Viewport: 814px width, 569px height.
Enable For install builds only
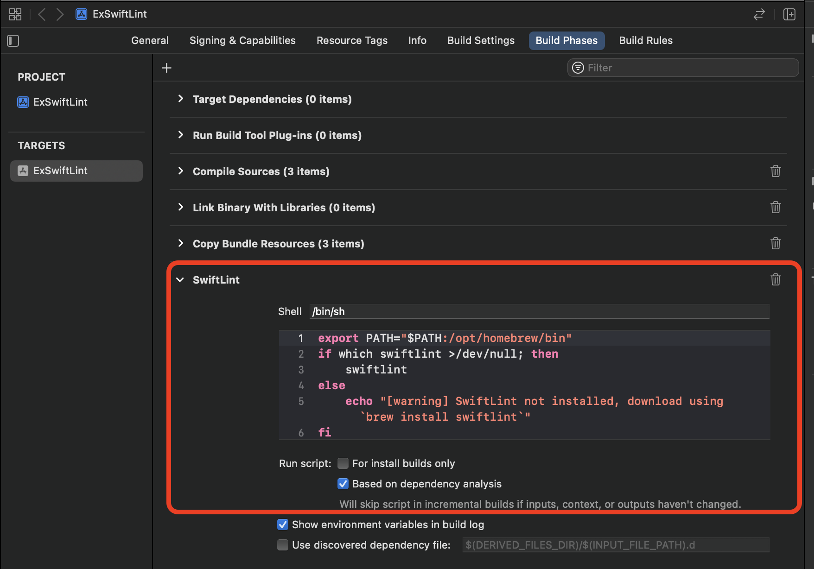pos(343,463)
